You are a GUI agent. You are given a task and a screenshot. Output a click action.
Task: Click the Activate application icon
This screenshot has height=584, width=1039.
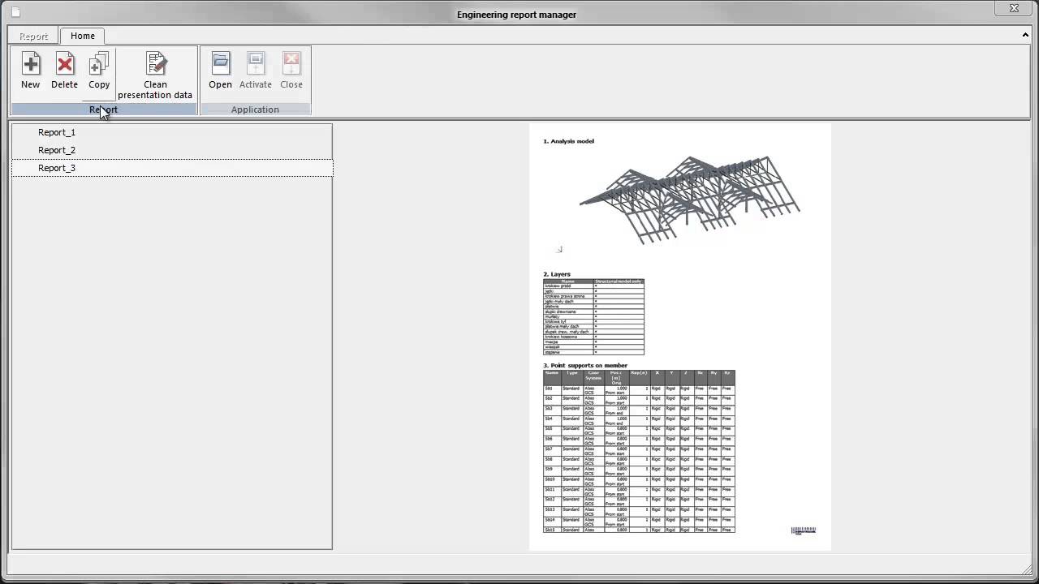(255, 71)
